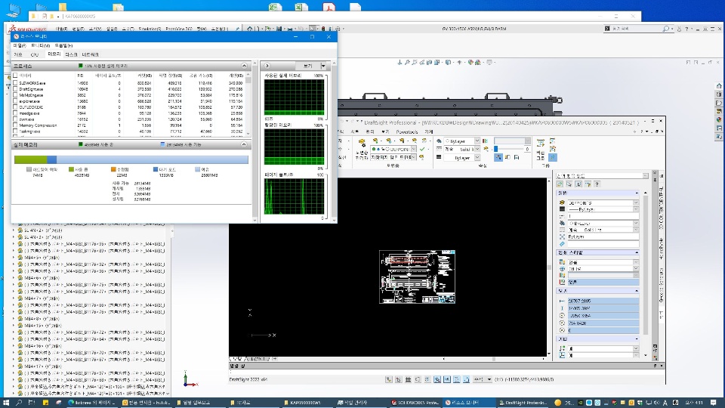The image size is (725, 408).
Task: Open the DEFPOINTS layer dropdown in ribbon
Action: click(413, 150)
